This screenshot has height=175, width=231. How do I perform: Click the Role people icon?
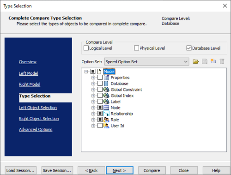pyautogui.click(x=106, y=120)
